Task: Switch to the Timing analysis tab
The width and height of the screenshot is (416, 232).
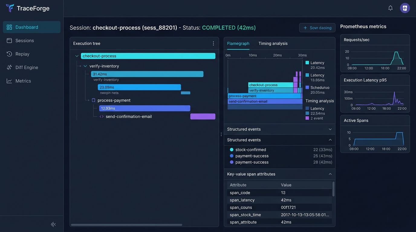Action: 273,43
